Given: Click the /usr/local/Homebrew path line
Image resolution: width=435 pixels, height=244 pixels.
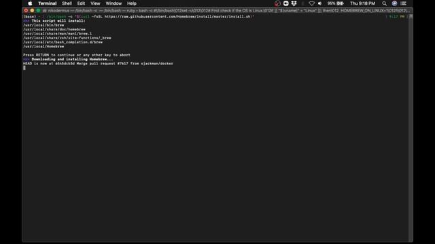Looking at the screenshot, I should pyautogui.click(x=43, y=47).
